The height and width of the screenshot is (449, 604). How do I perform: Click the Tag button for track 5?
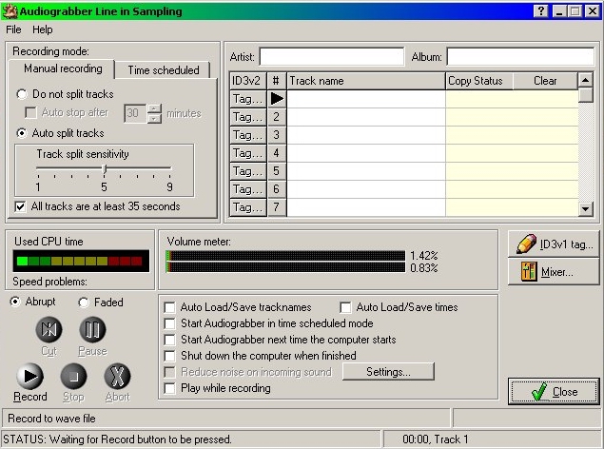point(247,171)
